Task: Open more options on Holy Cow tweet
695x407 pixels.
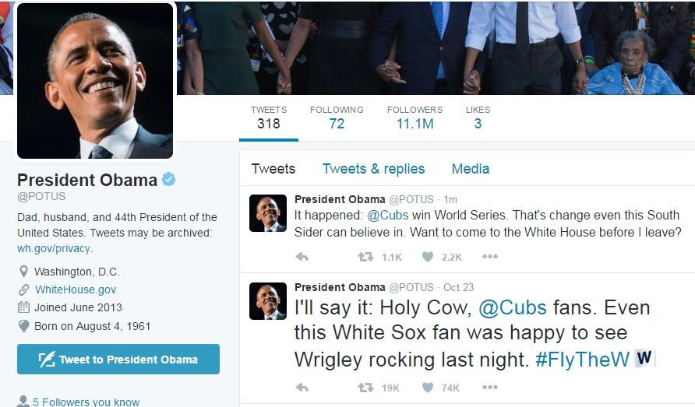Action: coord(489,388)
